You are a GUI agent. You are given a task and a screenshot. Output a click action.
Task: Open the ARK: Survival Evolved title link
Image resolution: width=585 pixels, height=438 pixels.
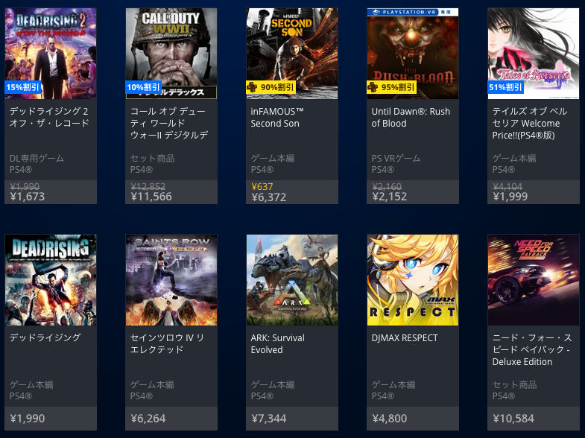277,343
